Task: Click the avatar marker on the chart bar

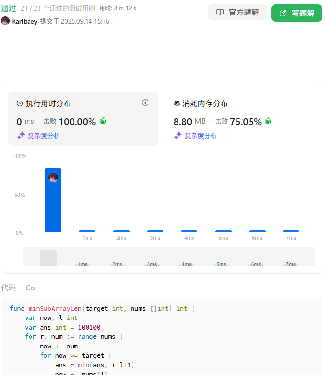Action: pyautogui.click(x=53, y=177)
